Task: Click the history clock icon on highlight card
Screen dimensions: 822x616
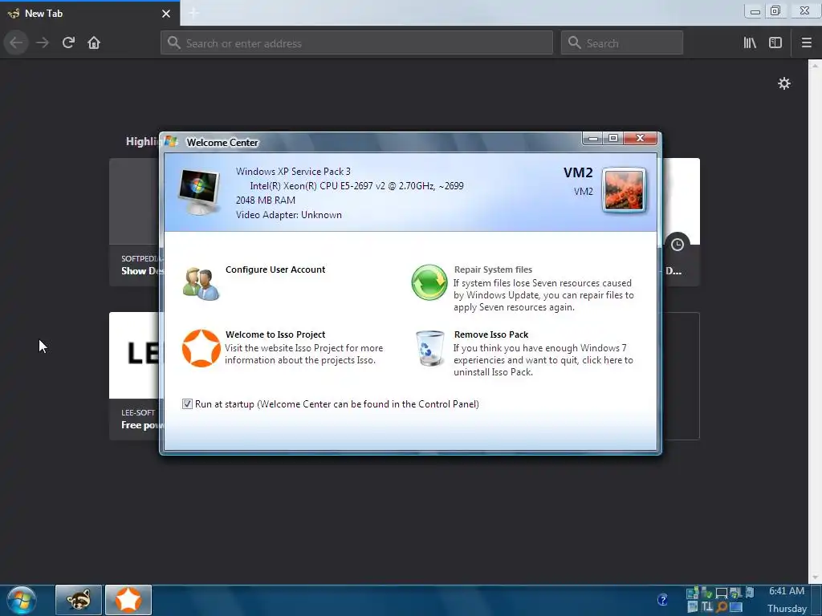Action: point(678,245)
